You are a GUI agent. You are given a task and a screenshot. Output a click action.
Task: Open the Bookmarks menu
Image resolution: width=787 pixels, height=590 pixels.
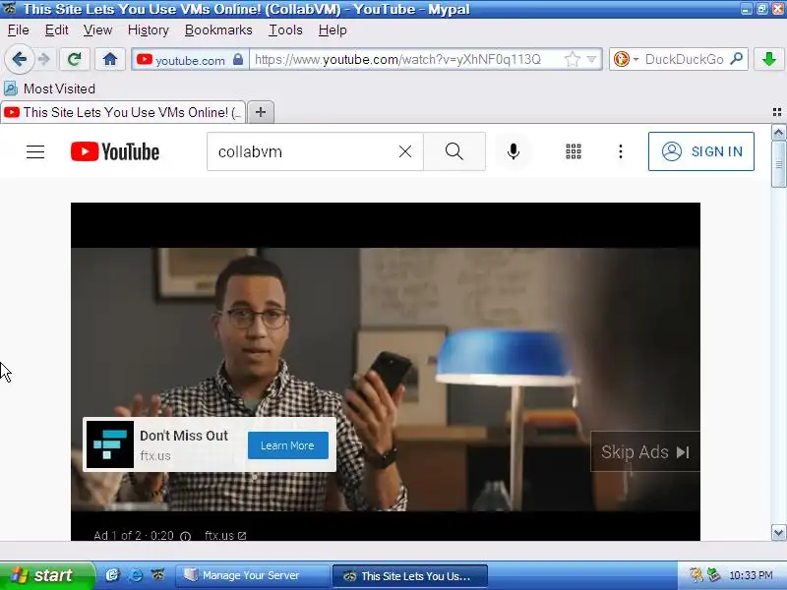tap(218, 30)
